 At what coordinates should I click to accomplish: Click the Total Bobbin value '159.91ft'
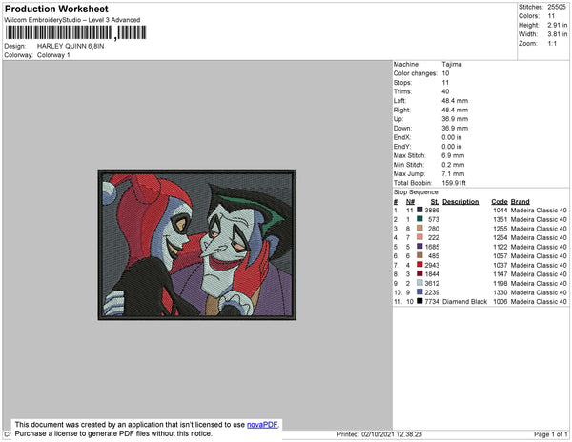click(x=454, y=183)
